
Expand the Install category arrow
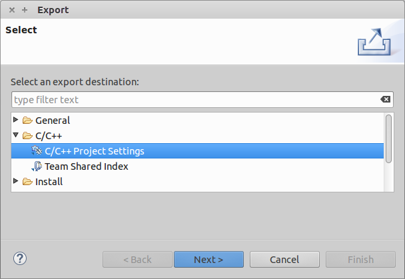coord(16,180)
